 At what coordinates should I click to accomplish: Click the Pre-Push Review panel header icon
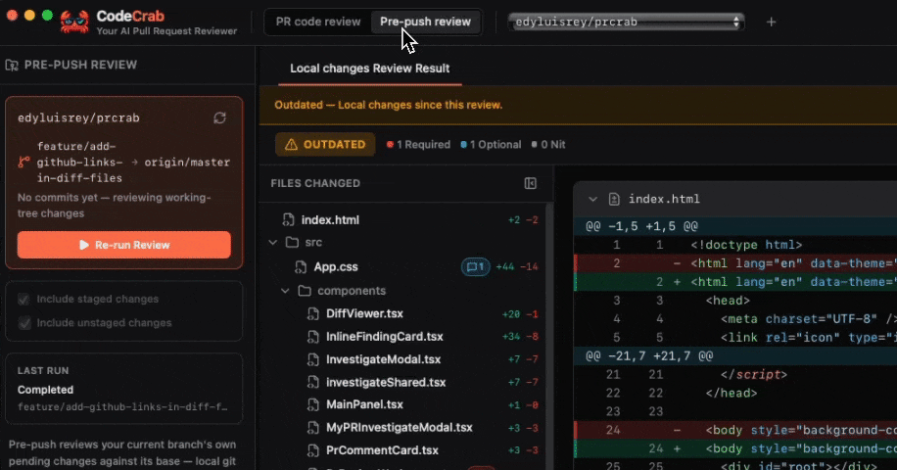click(12, 65)
